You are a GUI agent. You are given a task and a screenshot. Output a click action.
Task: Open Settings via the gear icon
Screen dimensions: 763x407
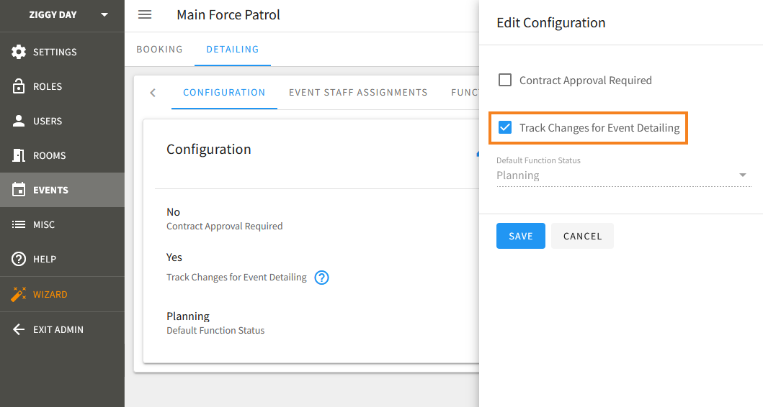click(19, 52)
